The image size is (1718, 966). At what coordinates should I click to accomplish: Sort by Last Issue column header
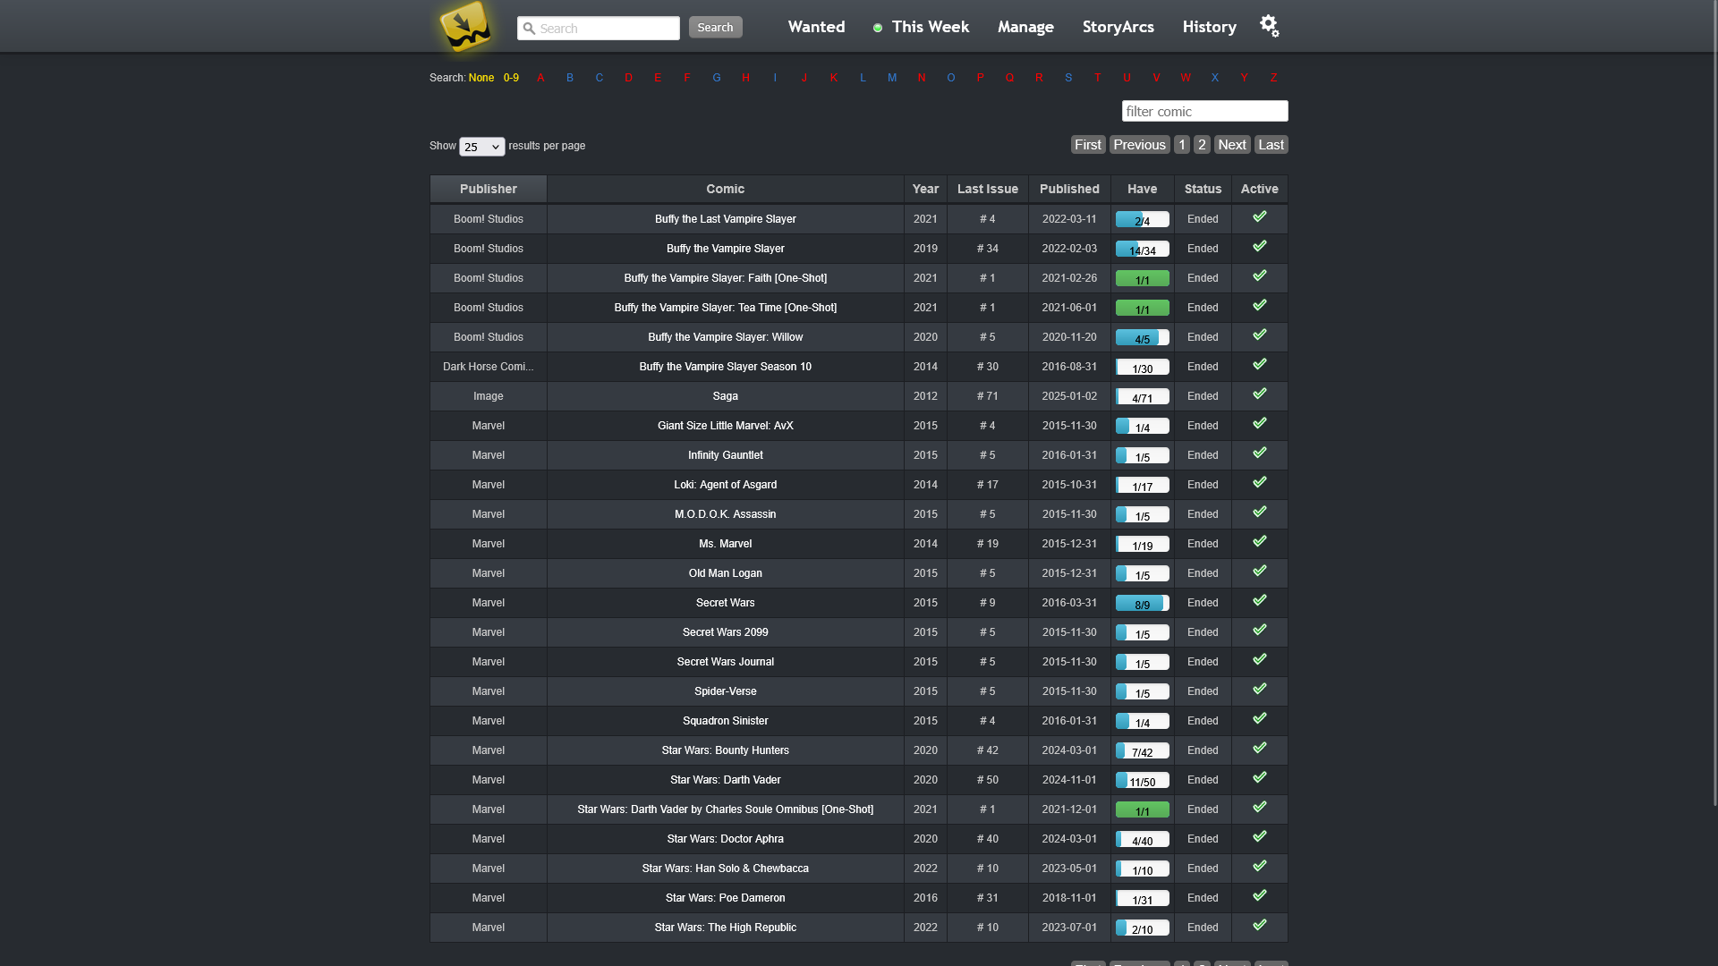pyautogui.click(x=987, y=189)
